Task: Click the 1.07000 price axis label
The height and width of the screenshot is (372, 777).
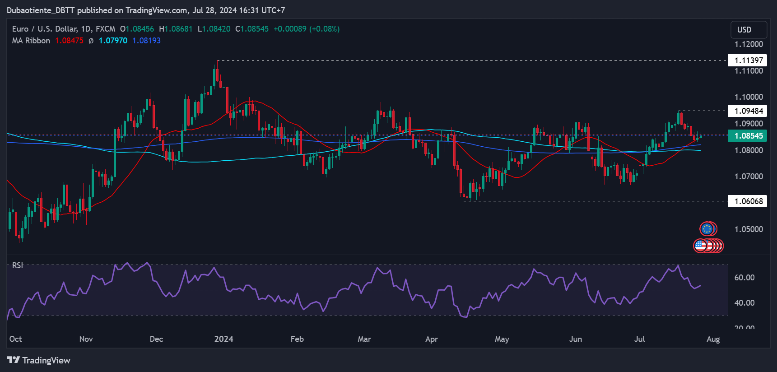Action: click(749, 177)
